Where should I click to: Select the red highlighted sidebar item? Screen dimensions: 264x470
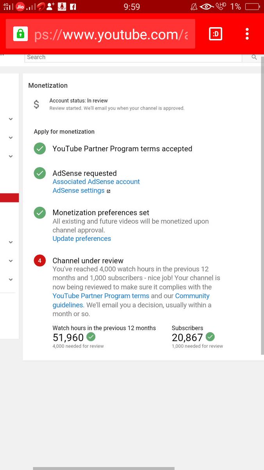[x=9, y=197]
